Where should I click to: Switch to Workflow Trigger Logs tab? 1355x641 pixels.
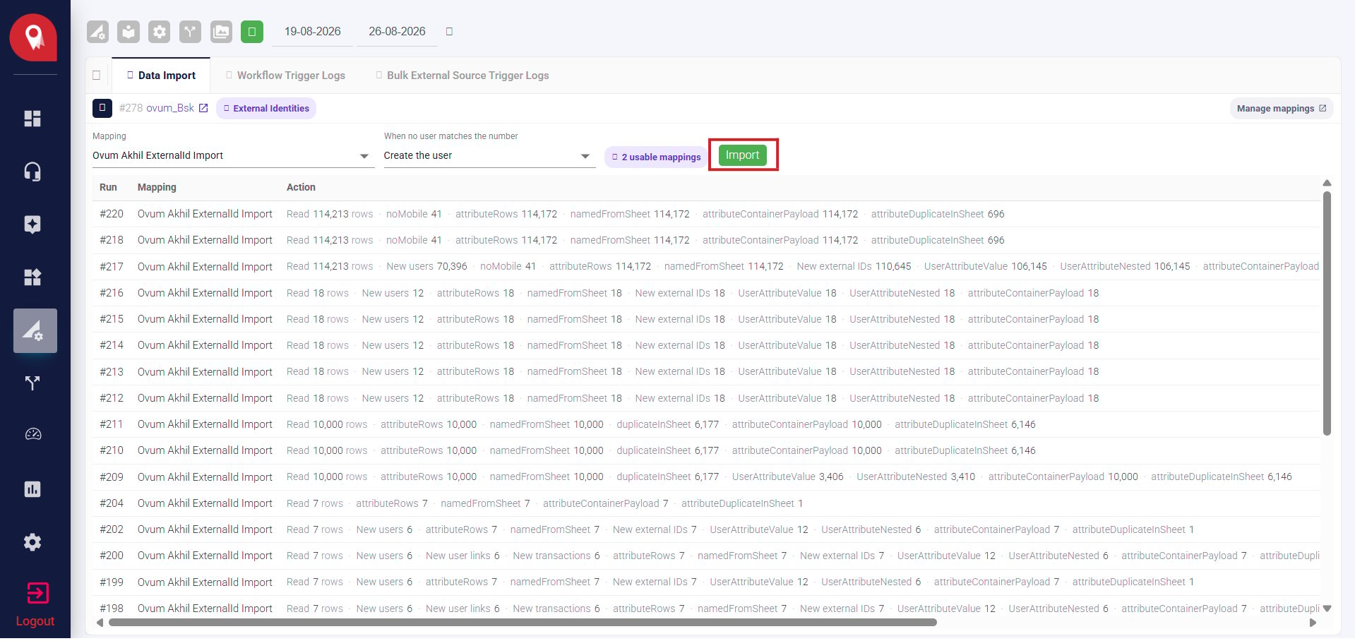coord(285,76)
